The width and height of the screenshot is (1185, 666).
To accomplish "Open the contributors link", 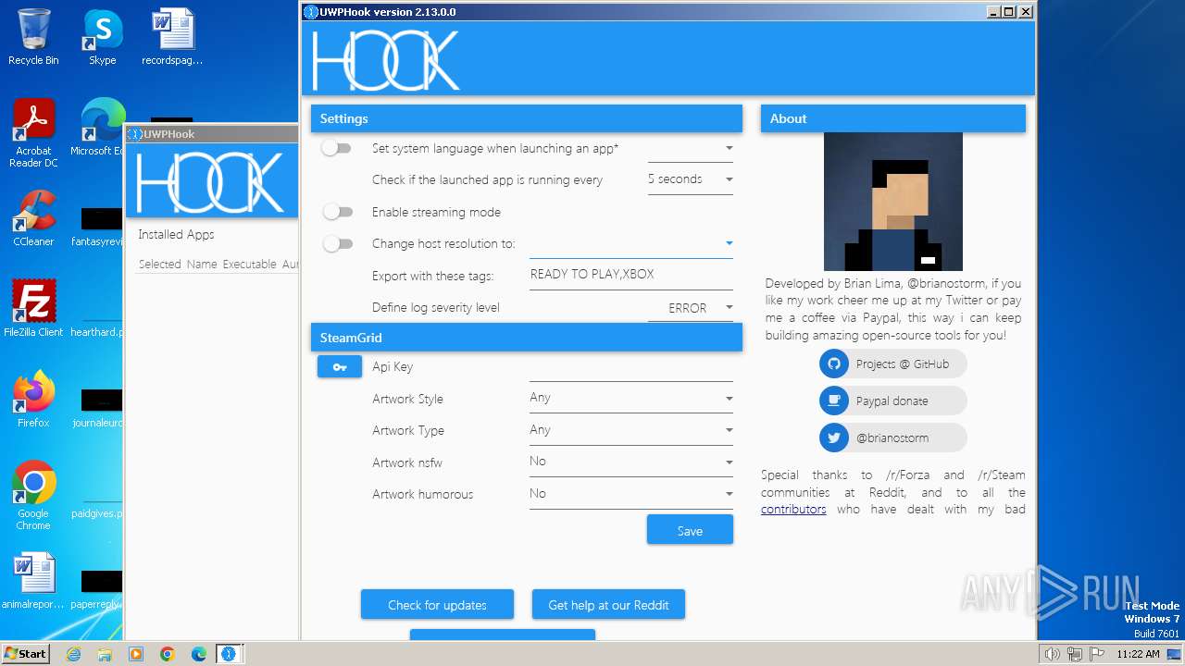I will (793, 509).
